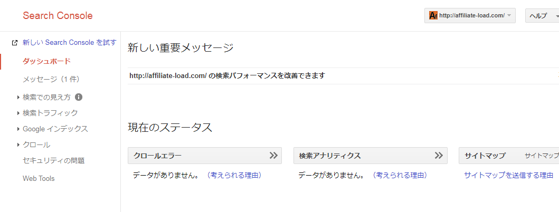Click the affiliate-load.com site favicon
The image size is (559, 212).
(x=433, y=16)
